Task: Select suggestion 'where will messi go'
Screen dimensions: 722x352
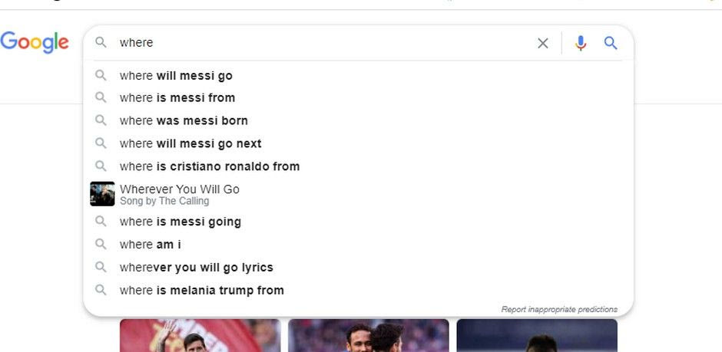Action: (x=176, y=76)
